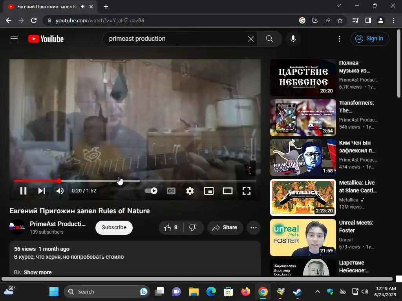
Task: Open more actions ellipsis under video
Action: tap(254, 228)
